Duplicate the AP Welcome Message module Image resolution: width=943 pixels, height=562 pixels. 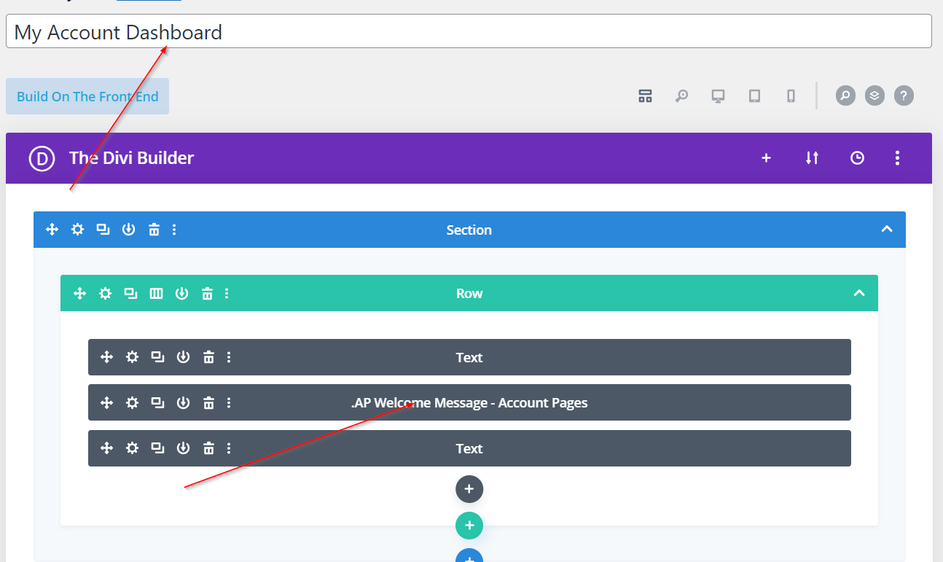(x=157, y=402)
